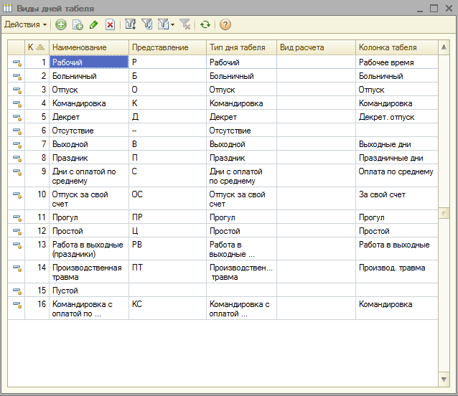Screen dimensions: 458x396
Task: Open Help via the question mark icon
Action: [x=225, y=24]
